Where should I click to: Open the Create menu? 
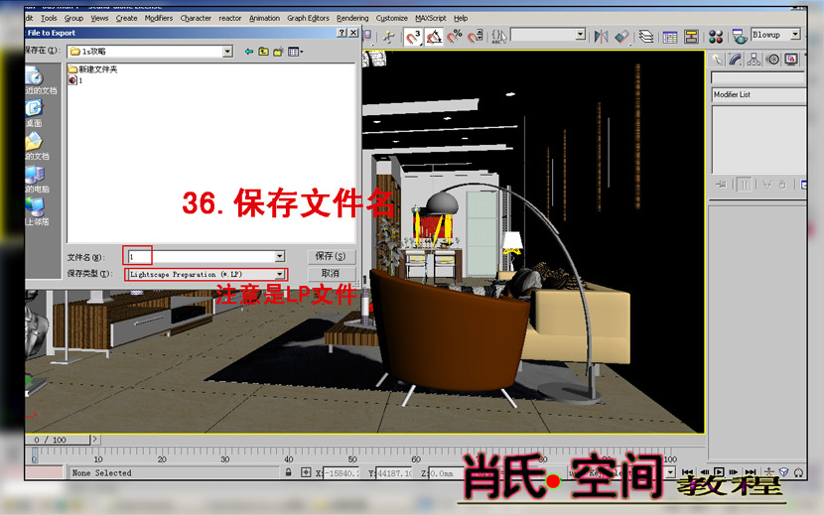click(127, 18)
